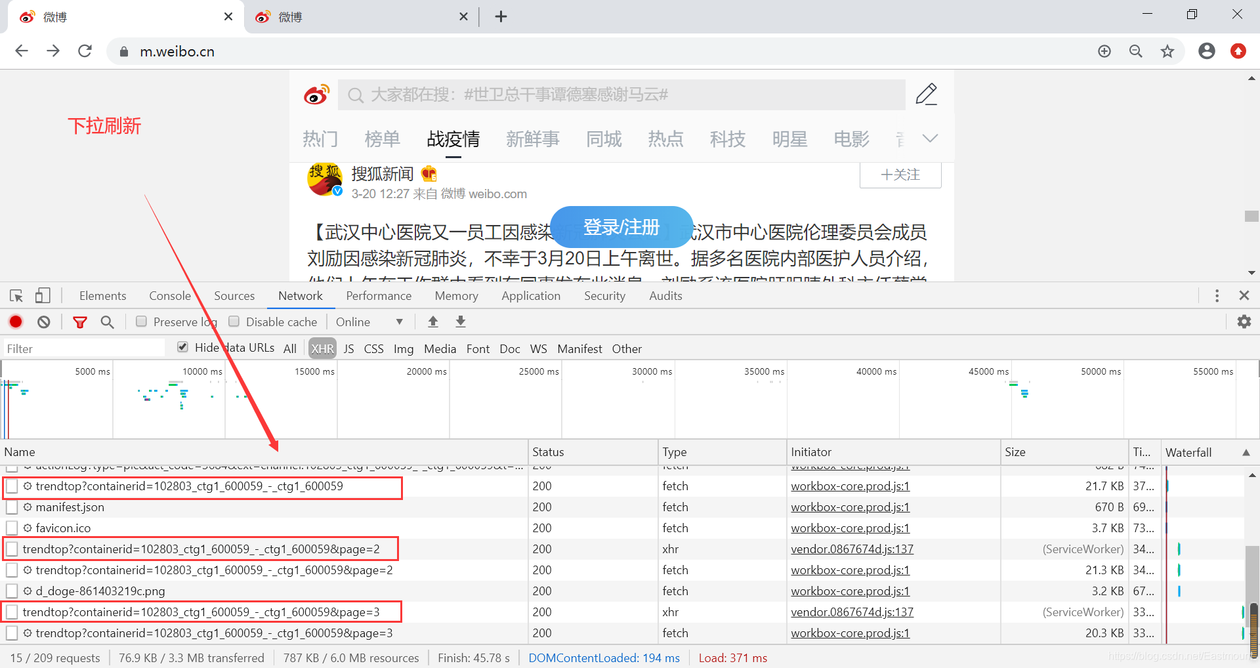
Task: Switch to the 榜单 channel
Action: (x=382, y=139)
